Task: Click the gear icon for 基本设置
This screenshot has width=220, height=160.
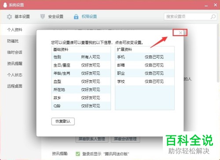Action: click(9, 17)
